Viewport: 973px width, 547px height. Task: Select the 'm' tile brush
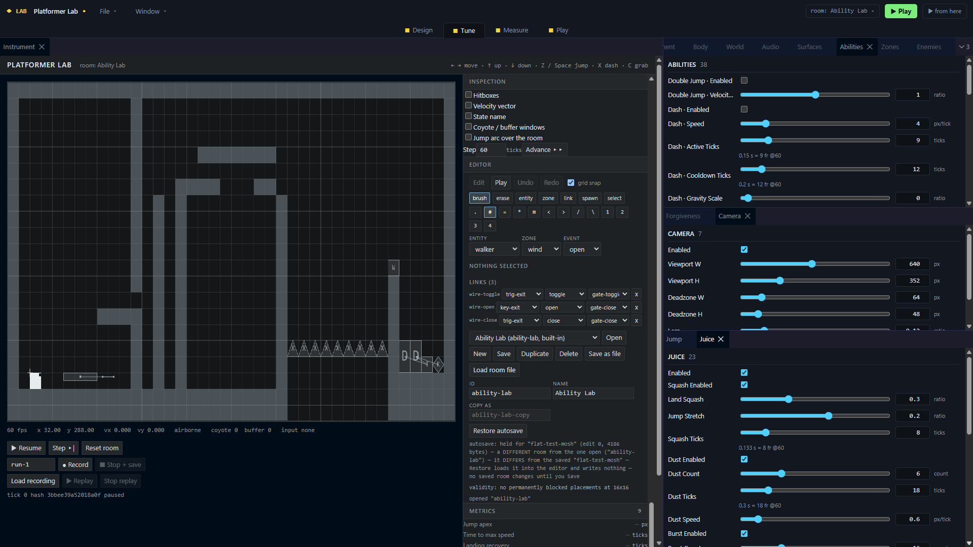[534, 212]
